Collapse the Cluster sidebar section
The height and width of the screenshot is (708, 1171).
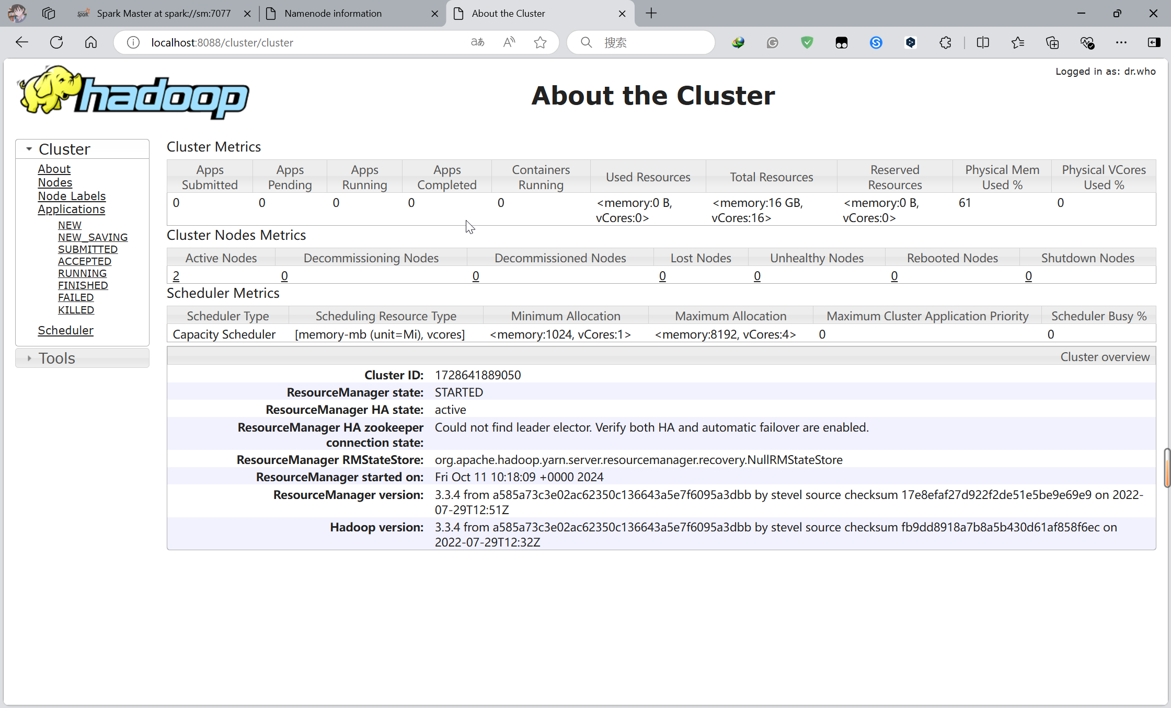(29, 149)
